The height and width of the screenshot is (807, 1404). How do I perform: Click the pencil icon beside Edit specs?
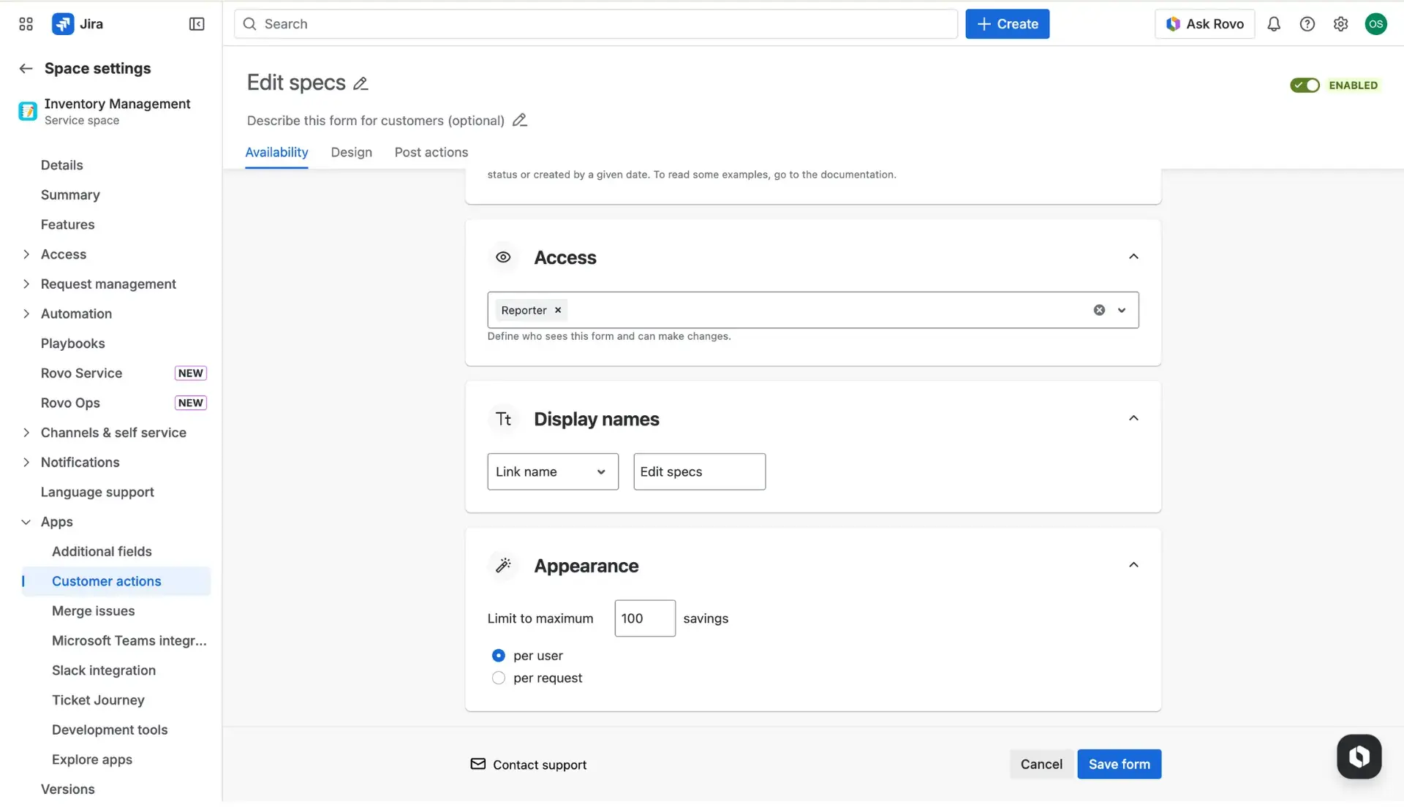point(360,83)
